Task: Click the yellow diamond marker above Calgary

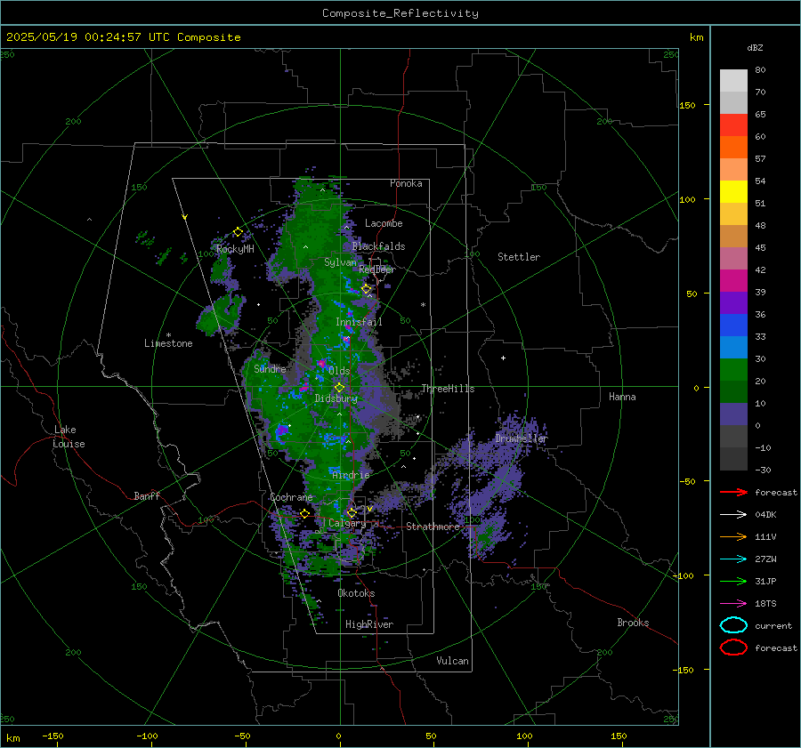Action: [x=352, y=512]
